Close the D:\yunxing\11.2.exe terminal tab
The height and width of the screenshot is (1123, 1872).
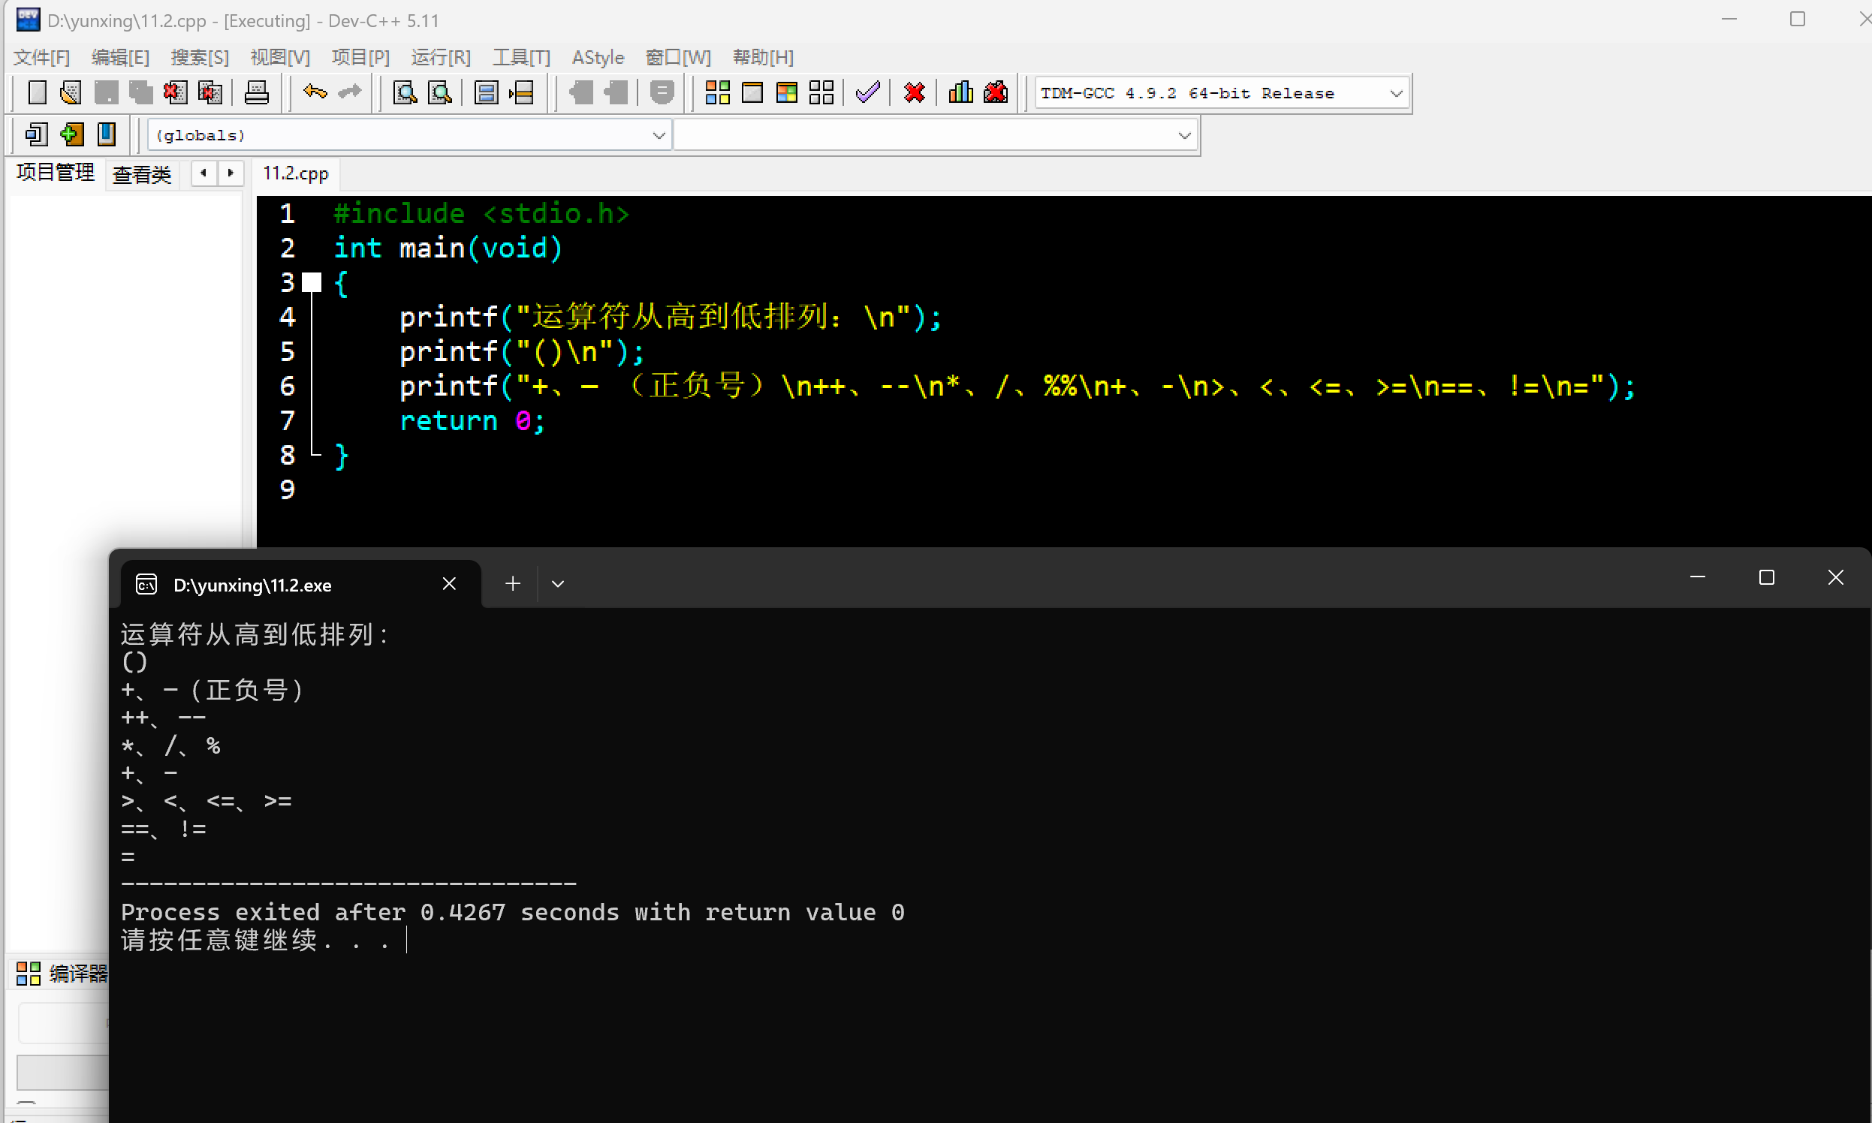[x=449, y=584]
